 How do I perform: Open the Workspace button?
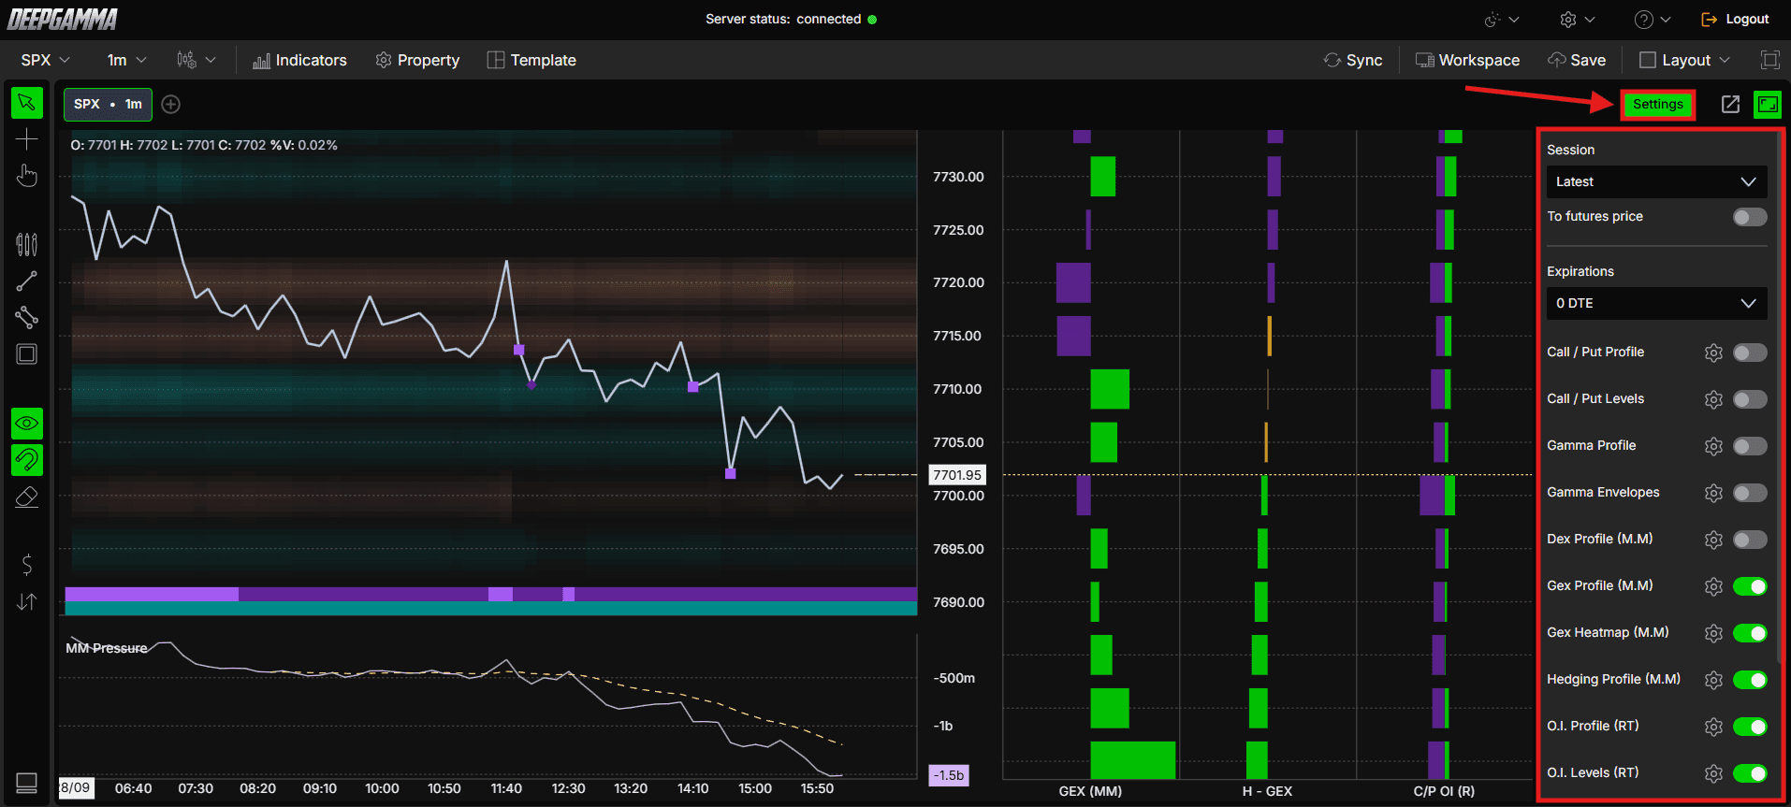[1467, 60]
